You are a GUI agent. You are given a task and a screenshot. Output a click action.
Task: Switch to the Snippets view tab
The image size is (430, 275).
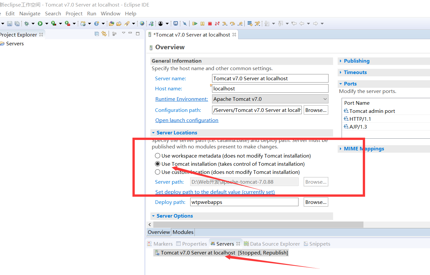(x=317, y=244)
